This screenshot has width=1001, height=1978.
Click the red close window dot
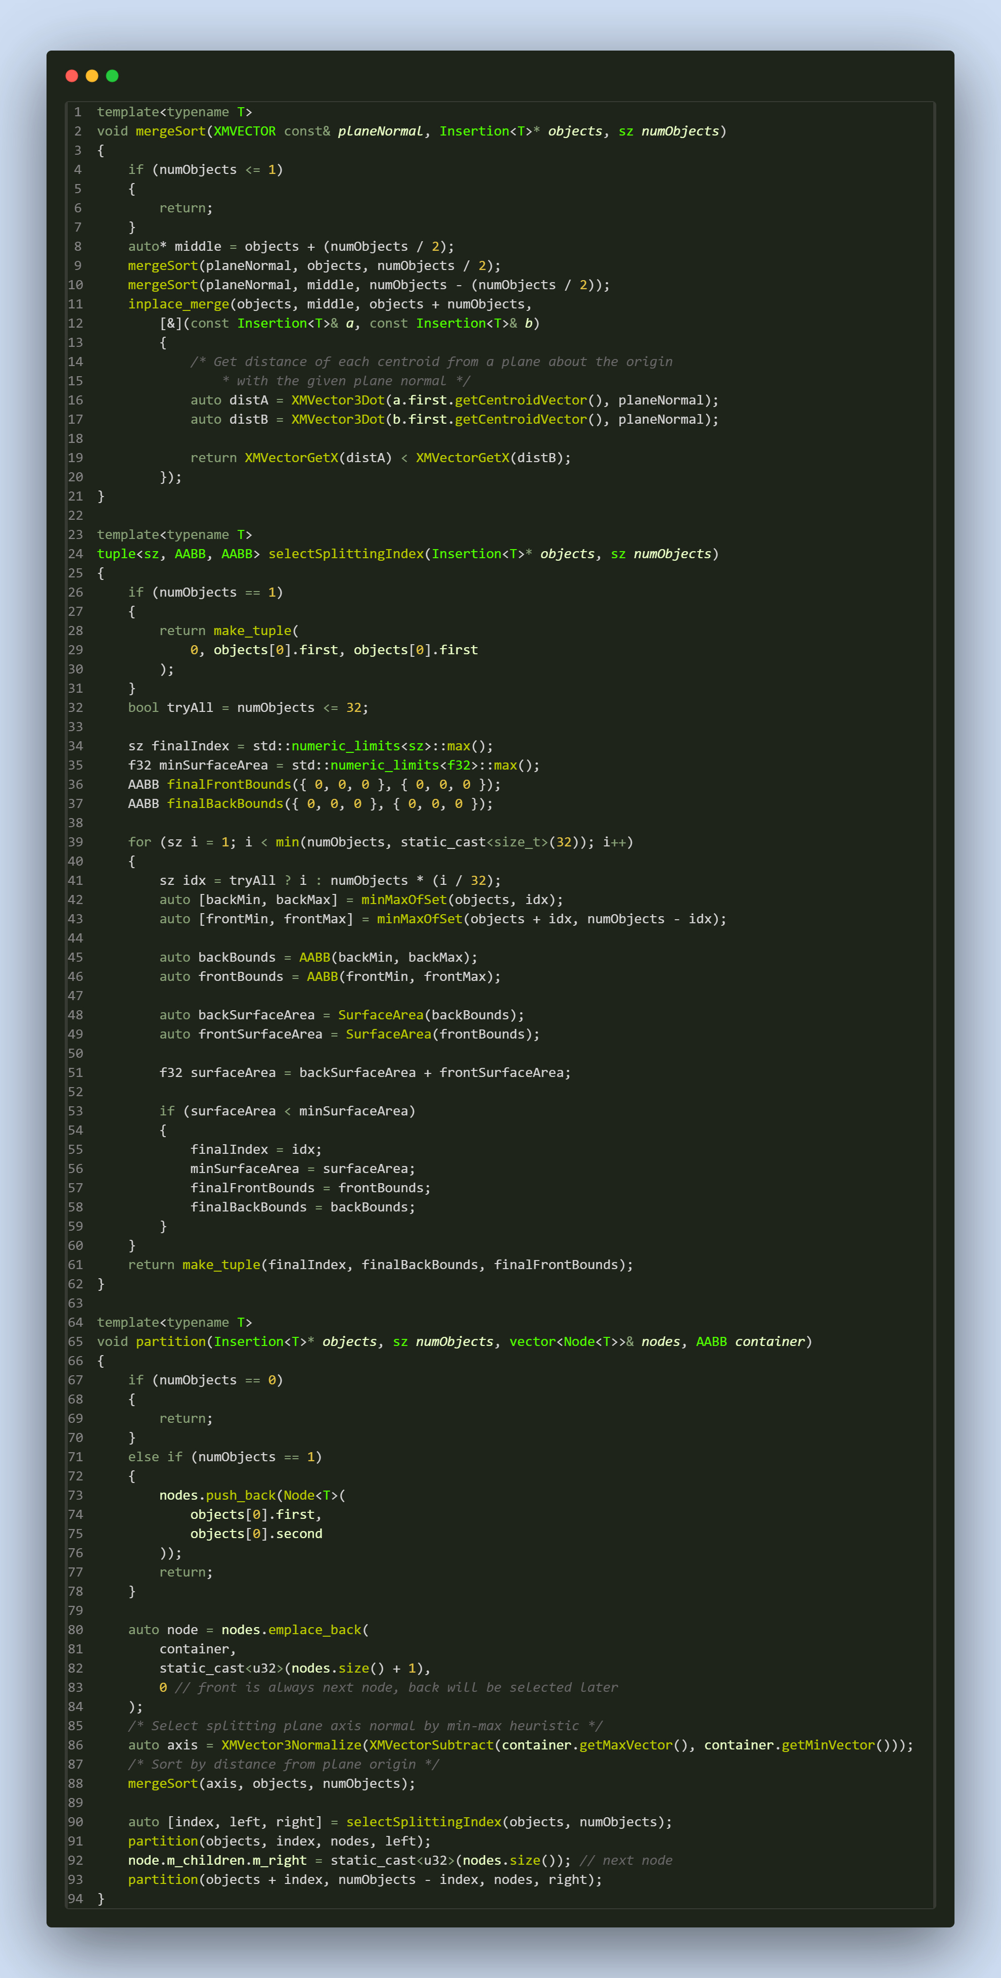click(72, 75)
